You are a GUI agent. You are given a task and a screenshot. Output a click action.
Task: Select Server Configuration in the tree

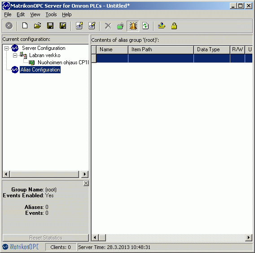tap(44, 48)
